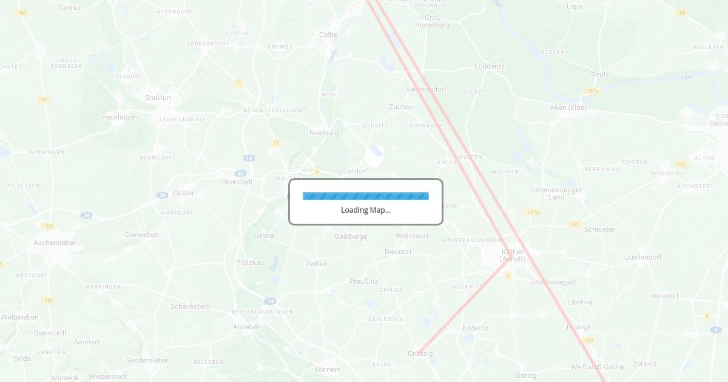This screenshot has width=728, height=382.
Task: Select the Gröbzig town label
Action: pos(420,354)
